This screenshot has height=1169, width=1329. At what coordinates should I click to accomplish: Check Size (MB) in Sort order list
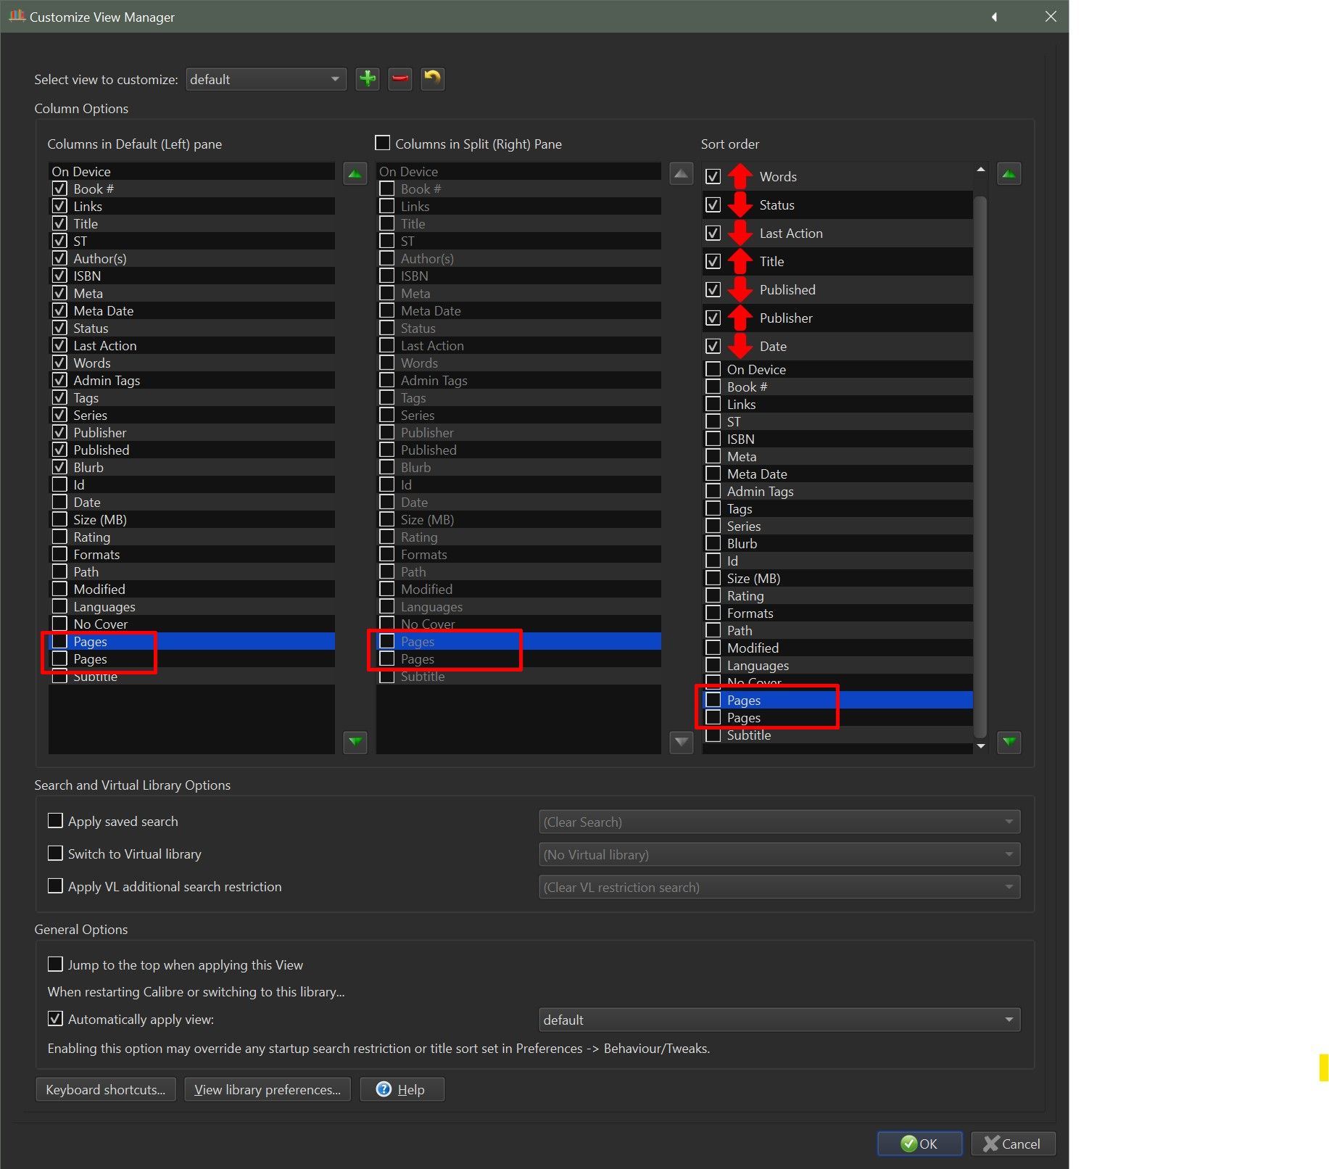(713, 578)
